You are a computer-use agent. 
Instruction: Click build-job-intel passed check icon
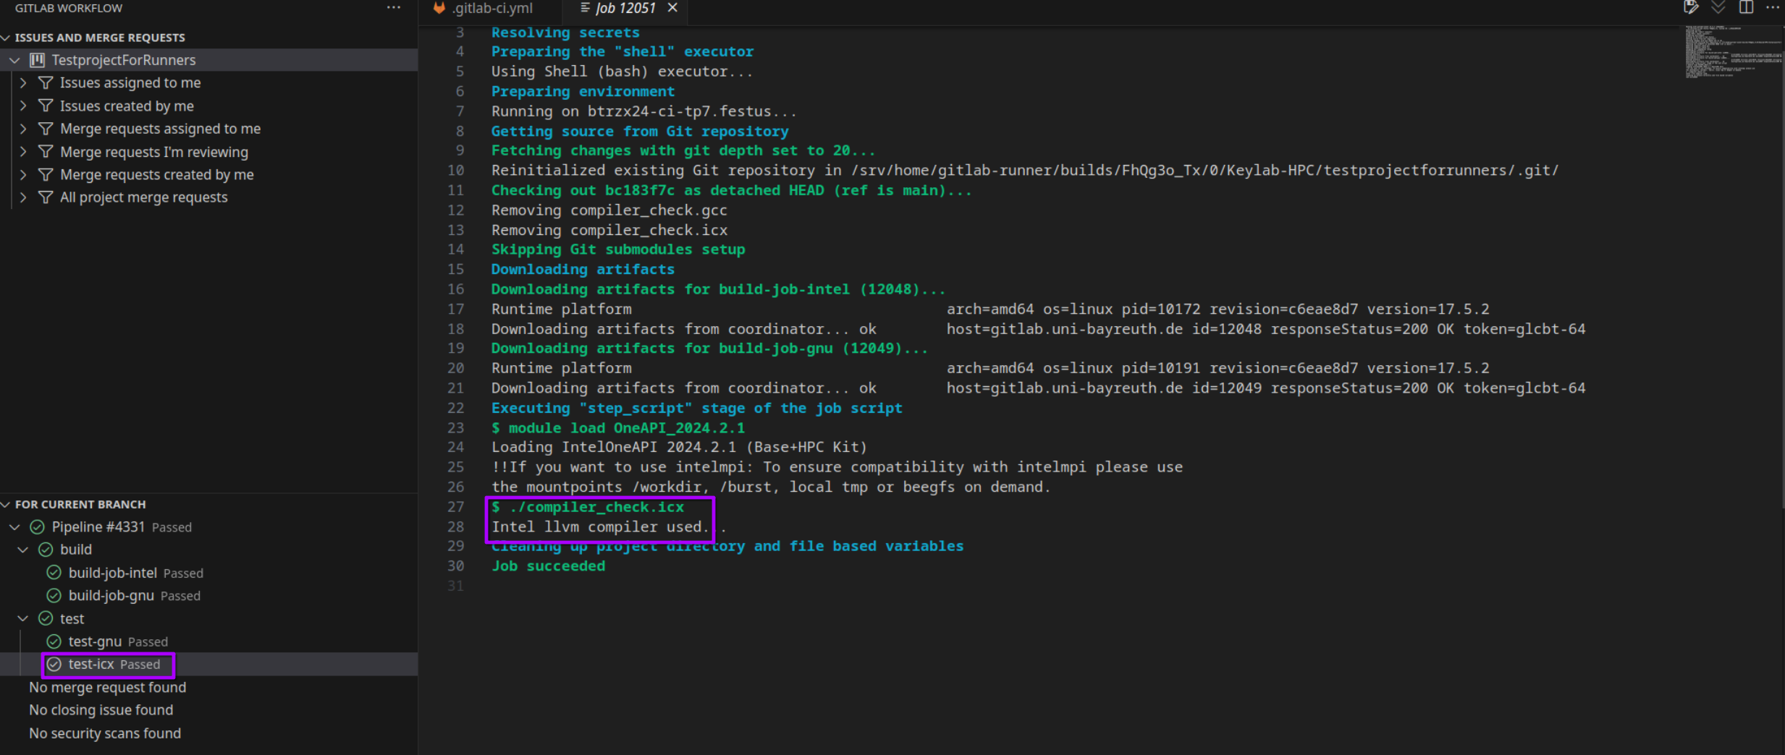54,573
